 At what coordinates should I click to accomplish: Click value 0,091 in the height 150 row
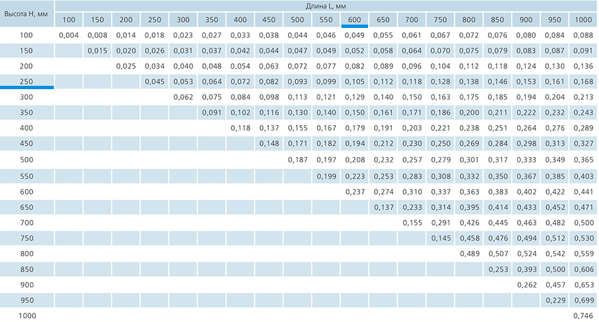pyautogui.click(x=583, y=51)
